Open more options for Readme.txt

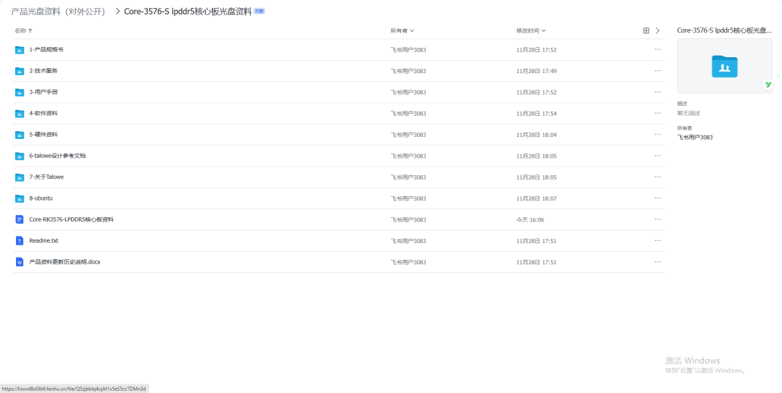click(x=657, y=241)
